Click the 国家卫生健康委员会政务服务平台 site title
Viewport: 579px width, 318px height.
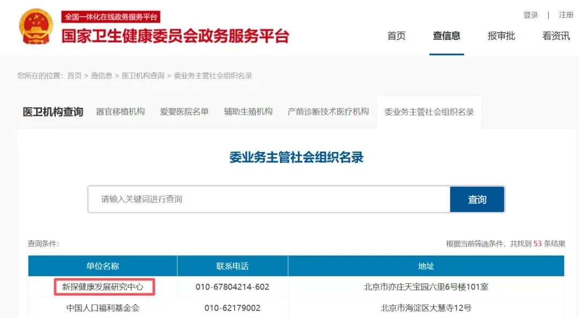point(175,36)
